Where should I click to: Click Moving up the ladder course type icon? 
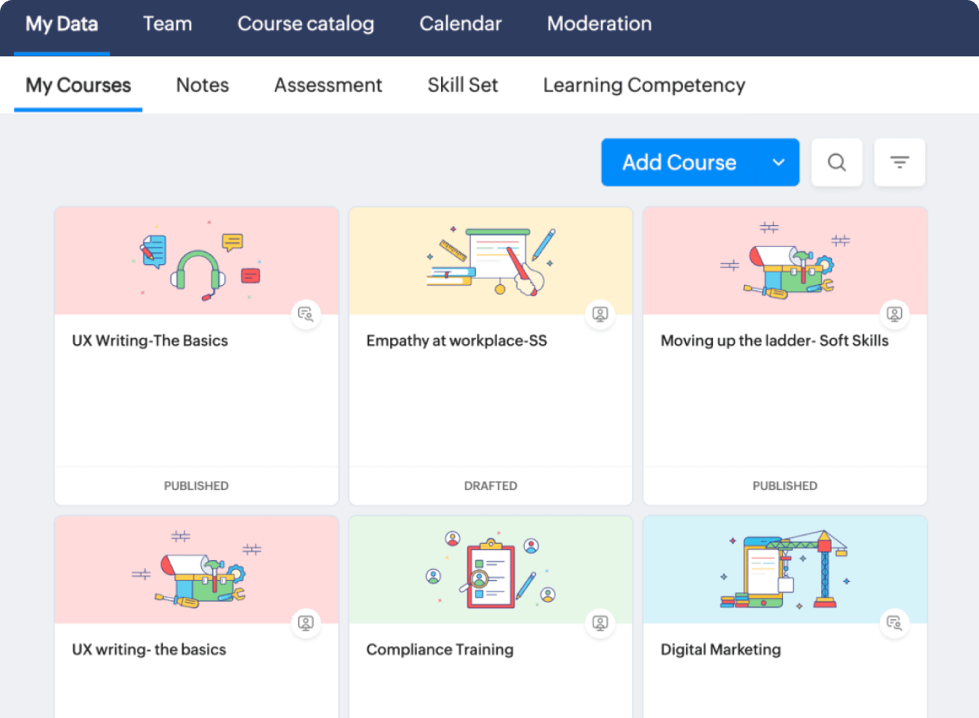click(895, 314)
